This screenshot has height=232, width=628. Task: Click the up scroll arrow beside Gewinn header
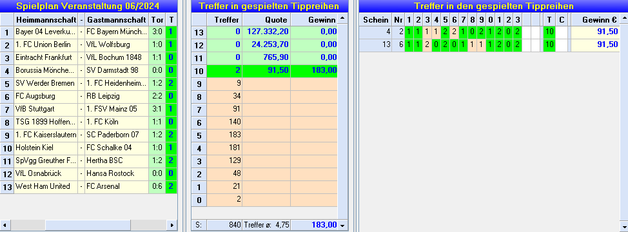342,19
